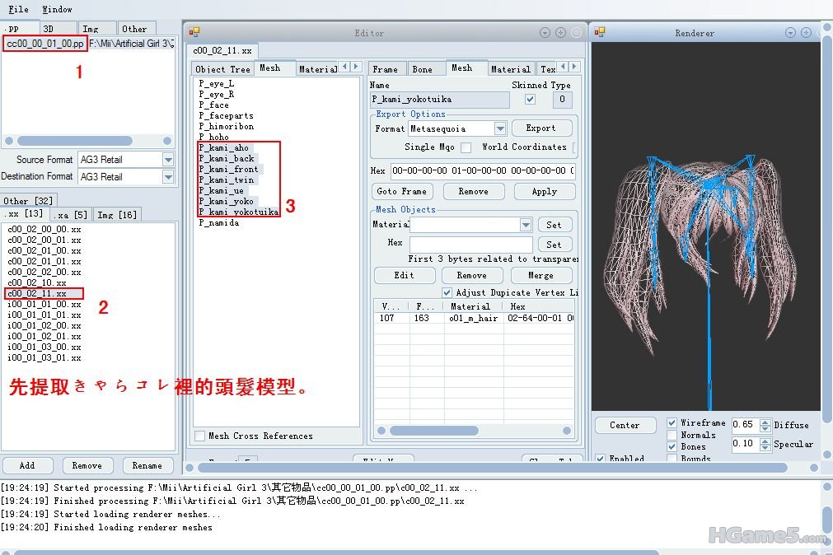Increase or decrease the Diffuse 0.65 stepper
Screen dimensions: 833x555
click(765, 425)
